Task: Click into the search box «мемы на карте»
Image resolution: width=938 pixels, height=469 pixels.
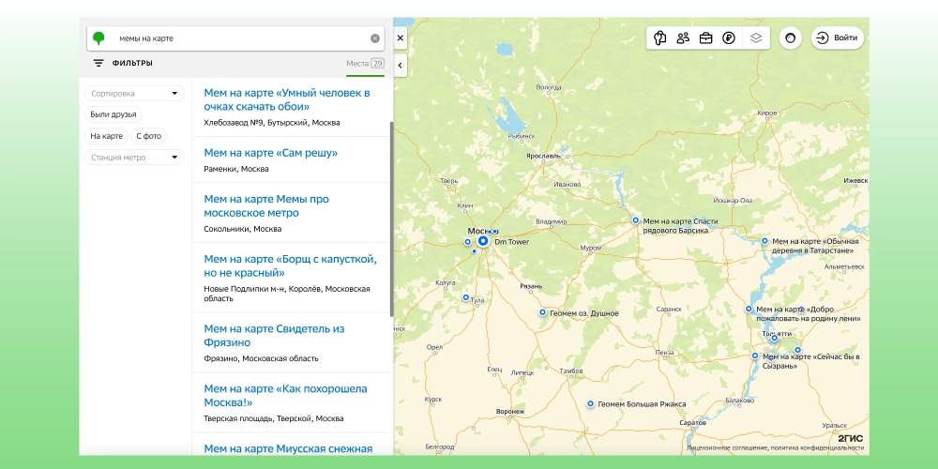Action: [234, 38]
